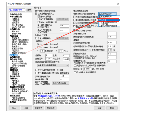
Task: Click the 《抗震规范》表3.4.3-2 link
Action: point(48,96)
